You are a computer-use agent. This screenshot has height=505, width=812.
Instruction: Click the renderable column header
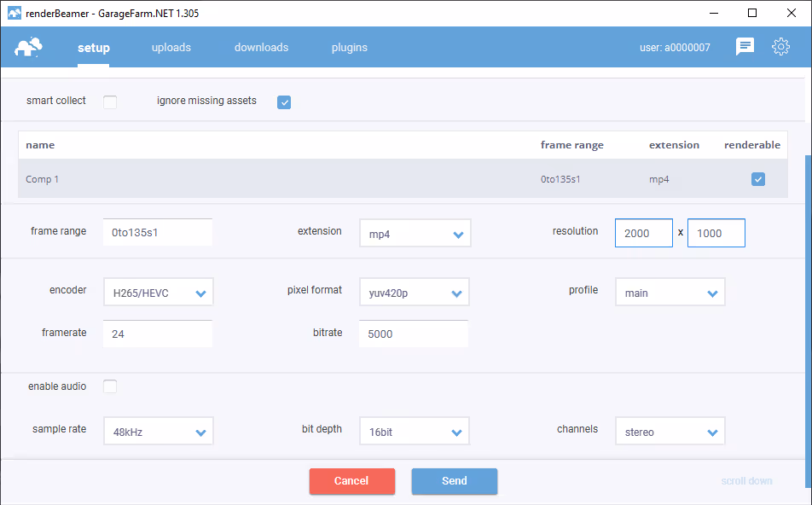pyautogui.click(x=752, y=145)
